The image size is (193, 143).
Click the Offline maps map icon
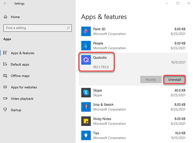(5, 75)
